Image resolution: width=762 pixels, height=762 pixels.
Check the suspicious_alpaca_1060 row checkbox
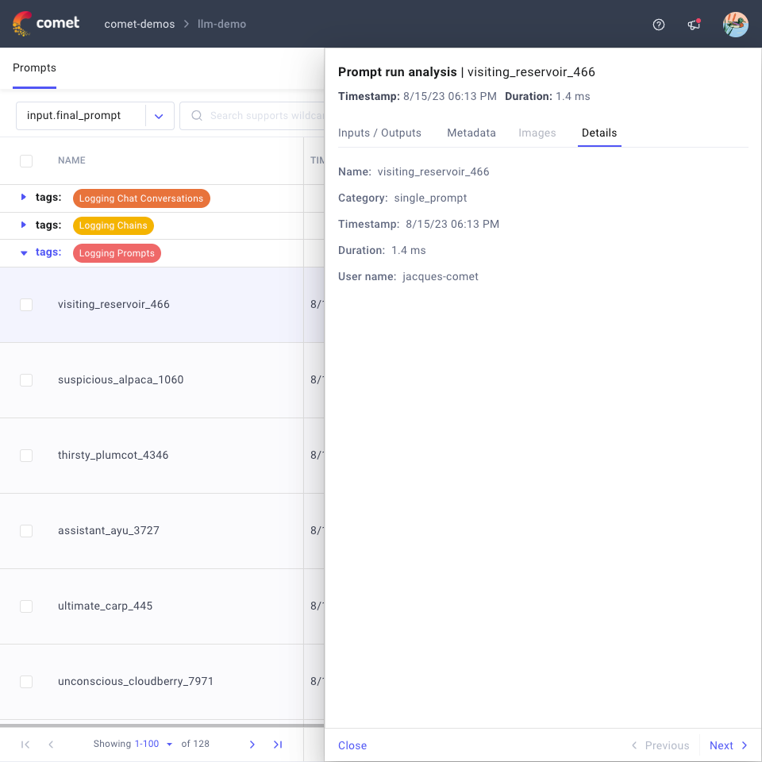click(x=26, y=380)
